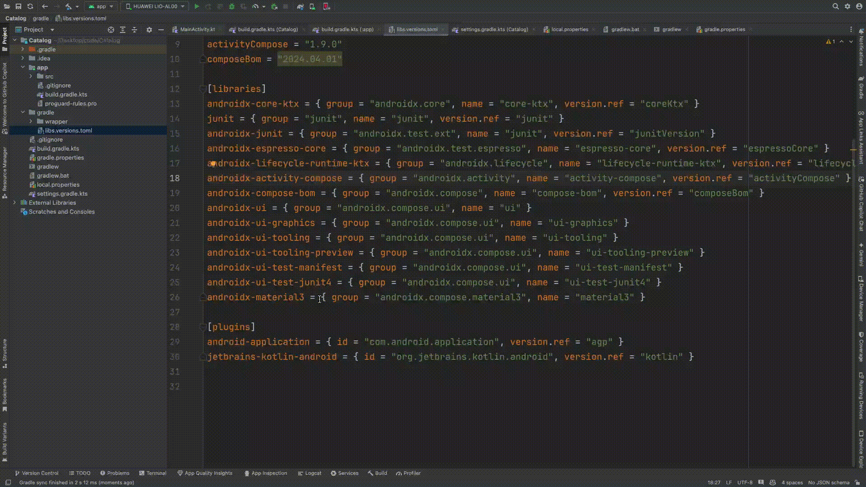The image size is (866, 487).
Task: Open Project panel gear options
Action: (149, 30)
